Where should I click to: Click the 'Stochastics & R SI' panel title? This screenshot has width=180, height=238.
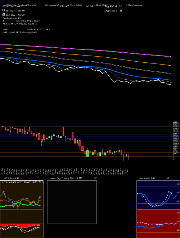click(x=154, y=178)
